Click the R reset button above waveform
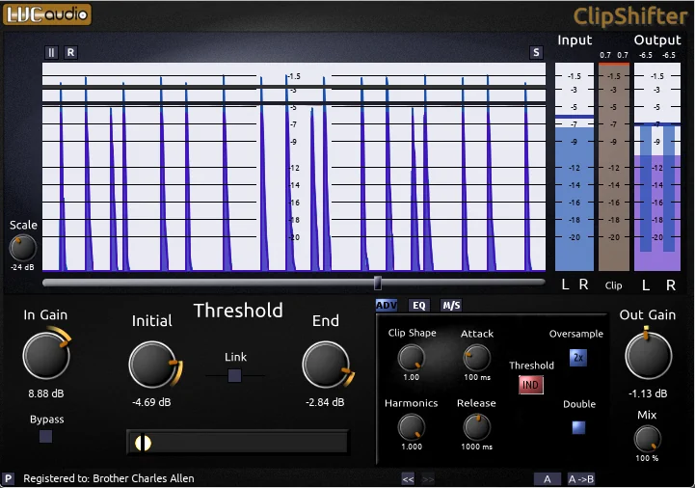 click(70, 53)
